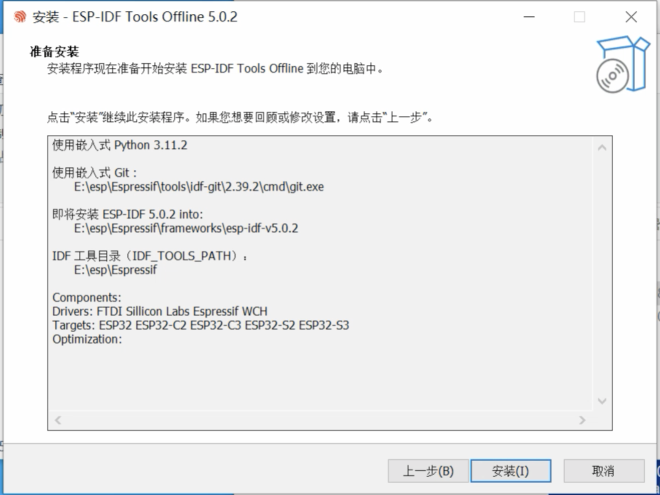Click the right arrow on the horizontal scrollbar

(x=582, y=419)
